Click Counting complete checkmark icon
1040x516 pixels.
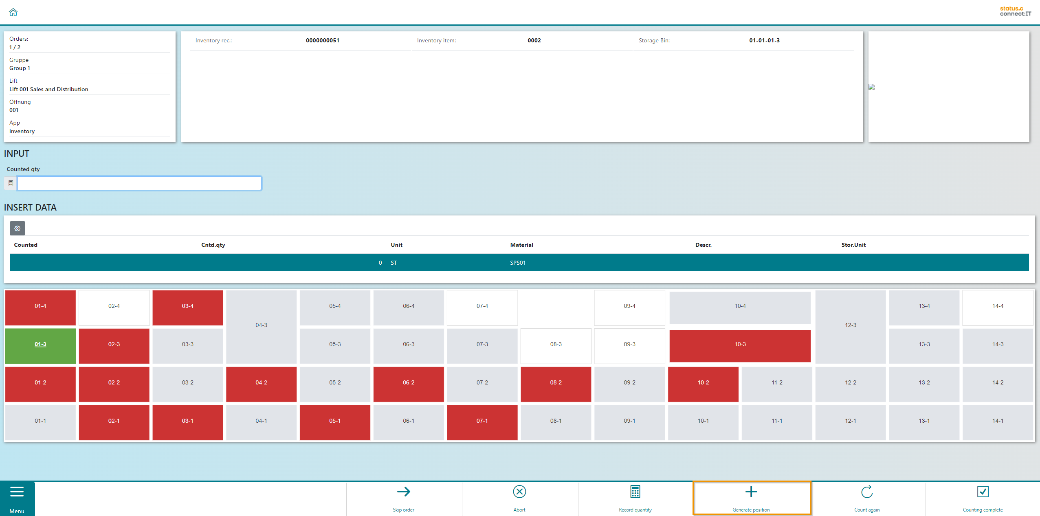pos(983,492)
